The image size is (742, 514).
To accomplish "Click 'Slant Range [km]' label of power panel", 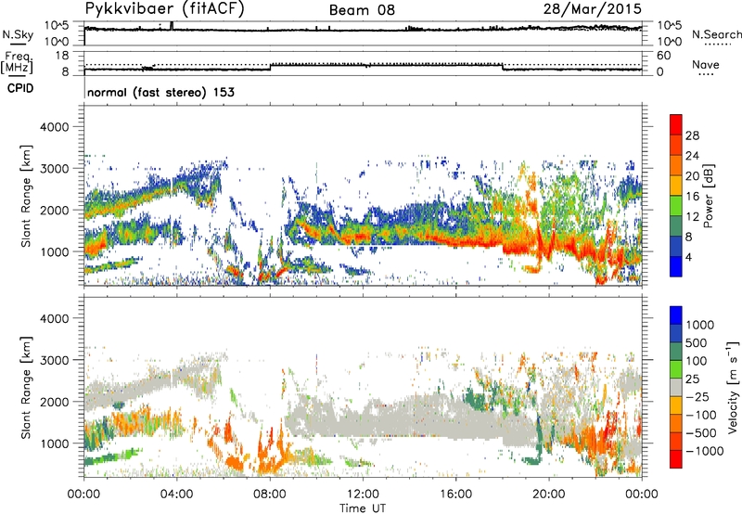I will [x=27, y=196].
